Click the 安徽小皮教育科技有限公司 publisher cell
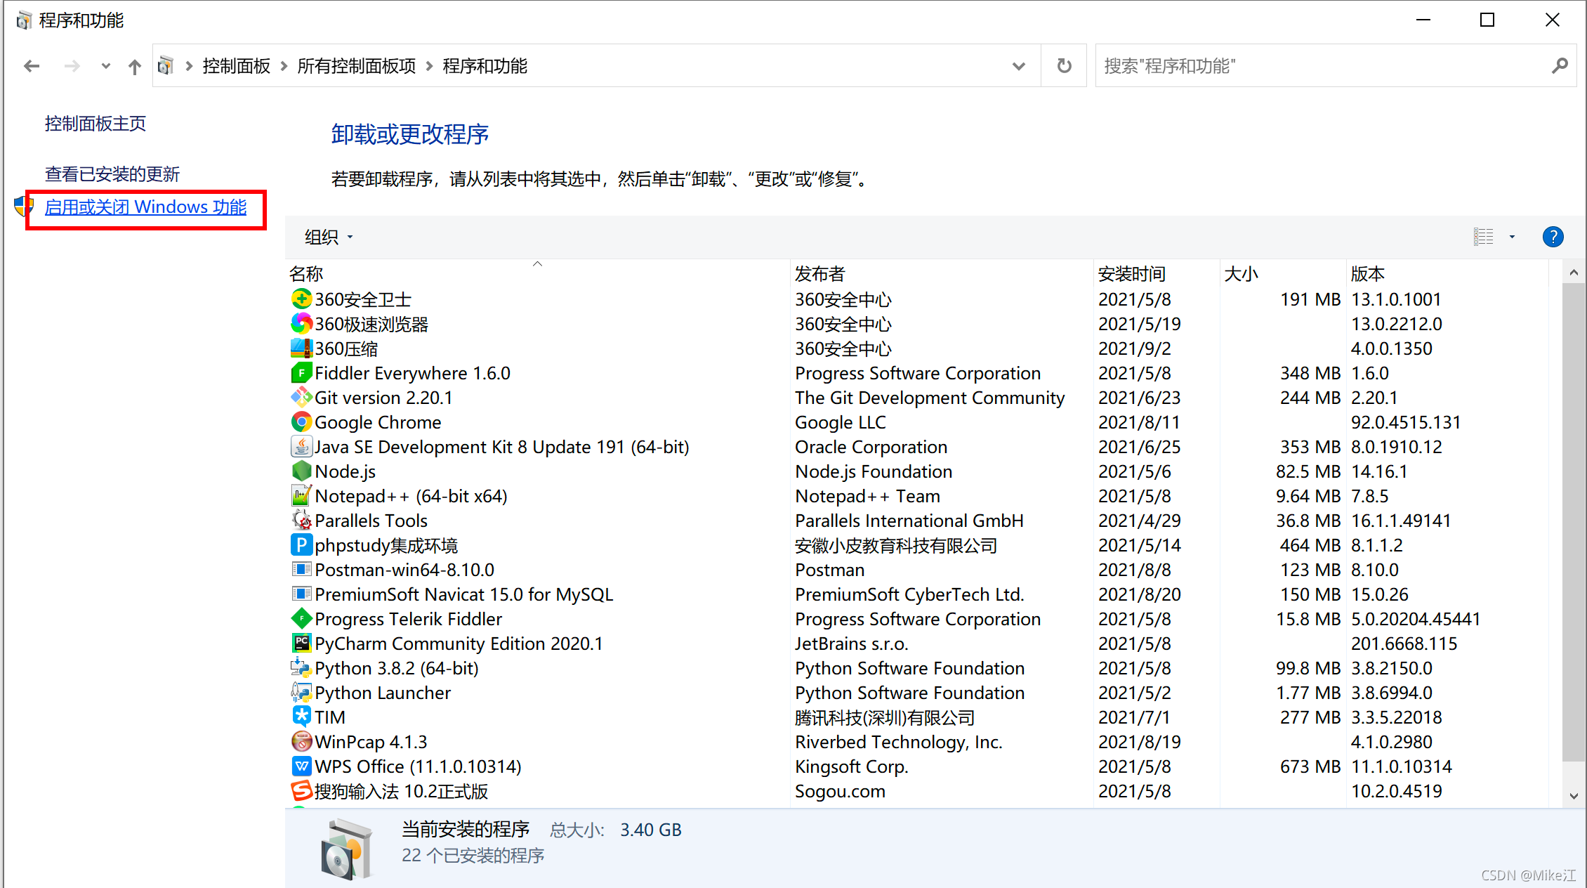 click(x=896, y=545)
